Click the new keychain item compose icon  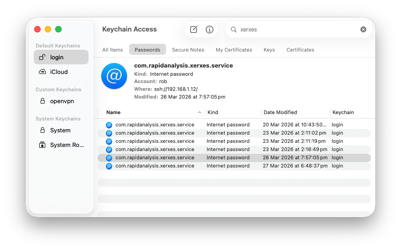193,29
